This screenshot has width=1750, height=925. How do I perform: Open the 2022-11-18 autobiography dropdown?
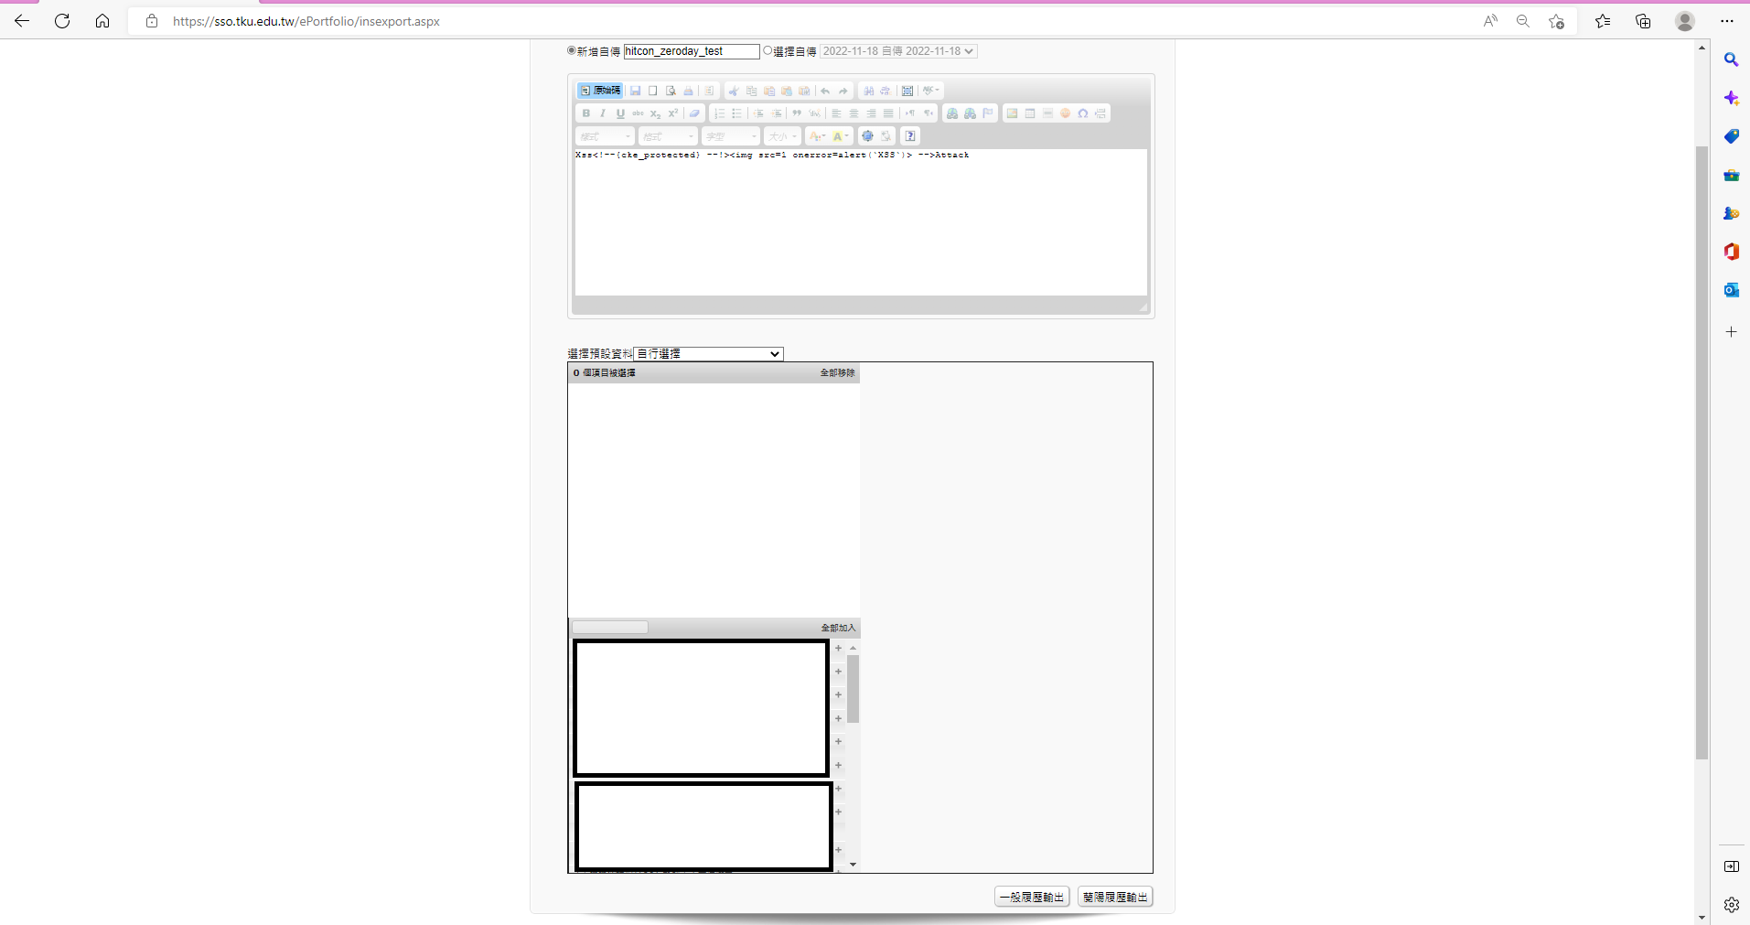click(898, 51)
